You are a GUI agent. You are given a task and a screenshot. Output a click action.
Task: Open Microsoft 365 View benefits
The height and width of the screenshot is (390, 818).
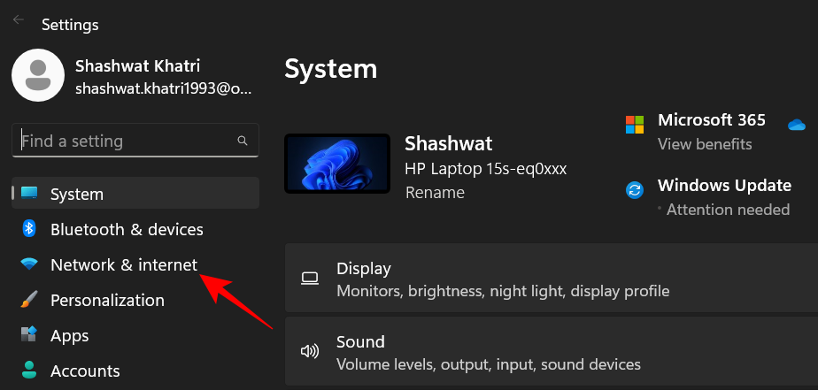[705, 144]
